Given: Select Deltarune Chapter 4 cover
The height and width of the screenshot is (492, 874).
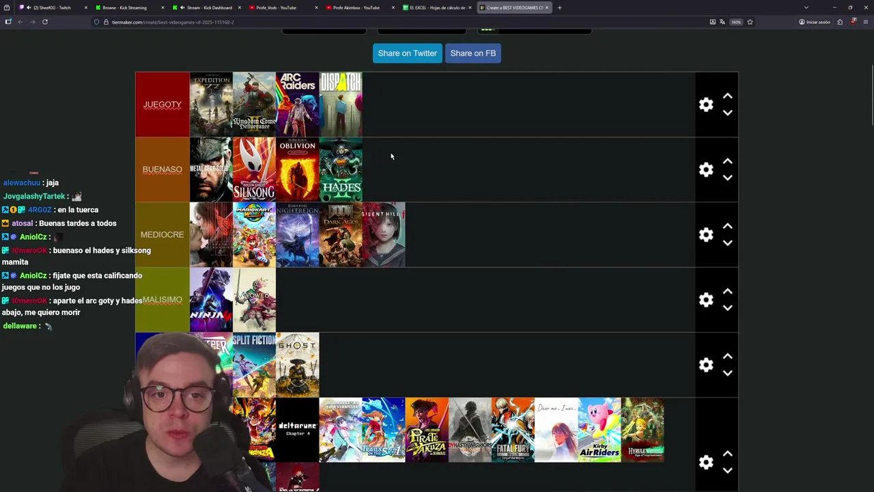Looking at the screenshot, I should (297, 430).
